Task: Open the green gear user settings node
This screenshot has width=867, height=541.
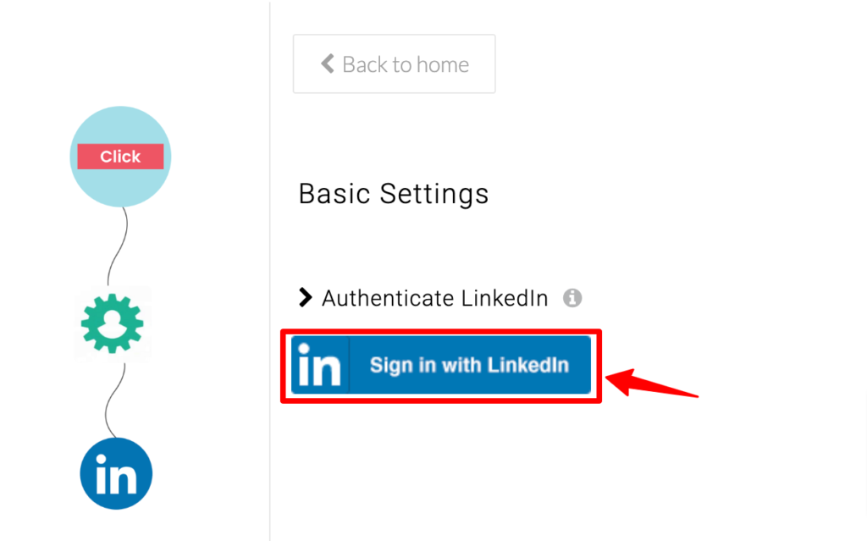Action: [113, 323]
